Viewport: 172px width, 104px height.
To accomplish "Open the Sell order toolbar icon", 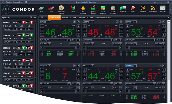I will pyautogui.click(x=51, y=9).
